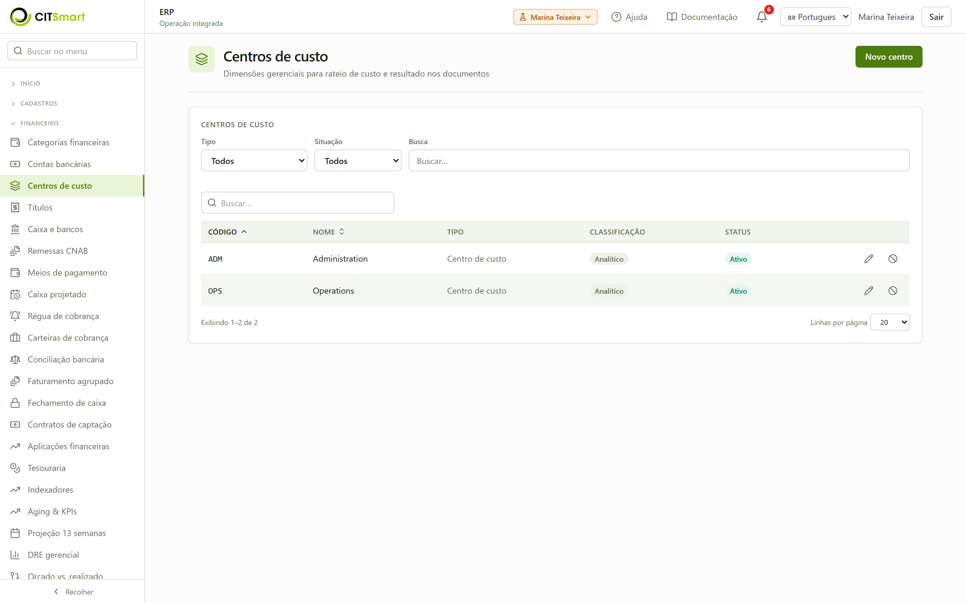The width and height of the screenshot is (966, 603).
Task: Open the Portugues language selector
Action: (x=815, y=17)
